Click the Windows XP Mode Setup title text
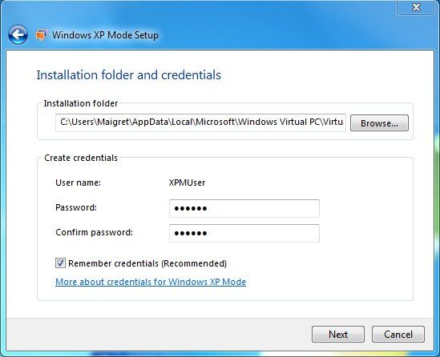 click(105, 35)
